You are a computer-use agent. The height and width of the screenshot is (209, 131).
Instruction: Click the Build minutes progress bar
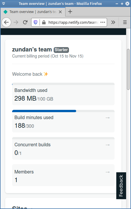(63, 111)
